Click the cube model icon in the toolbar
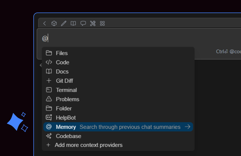Image resolution: width=241 pixels, height=156 pixels. coord(54,23)
